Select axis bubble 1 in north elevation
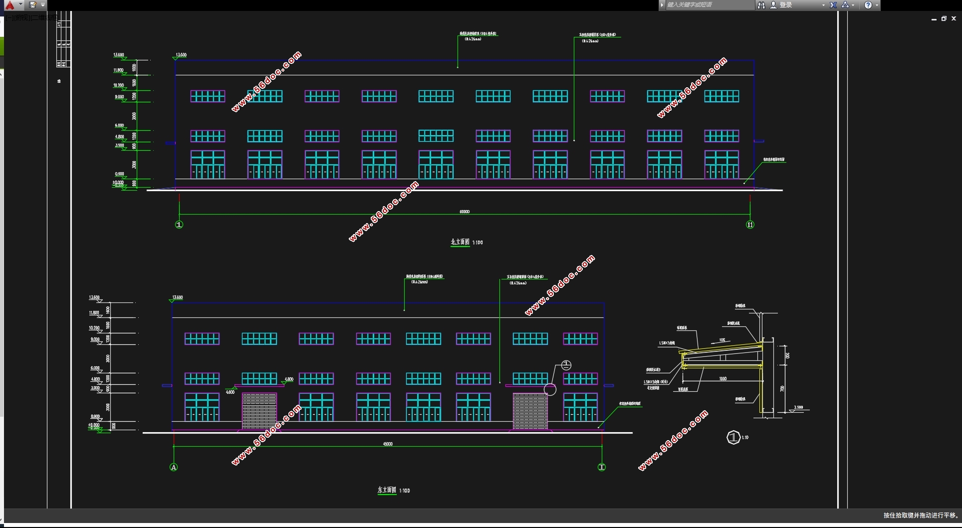The height and width of the screenshot is (528, 962). [x=179, y=225]
